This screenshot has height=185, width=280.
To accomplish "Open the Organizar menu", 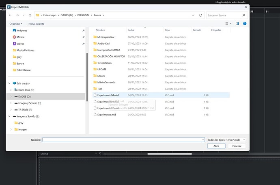I will 16,24.
